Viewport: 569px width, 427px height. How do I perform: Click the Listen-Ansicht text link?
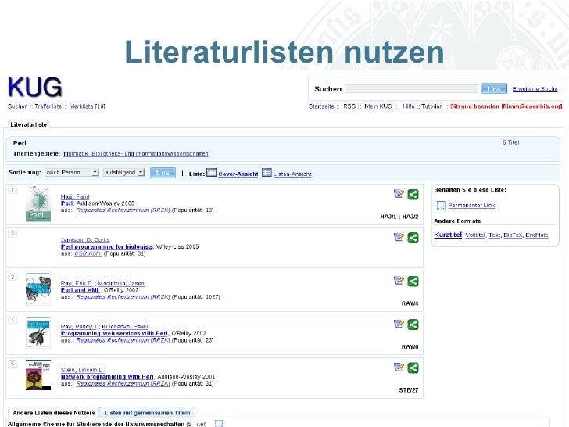pyautogui.click(x=292, y=174)
